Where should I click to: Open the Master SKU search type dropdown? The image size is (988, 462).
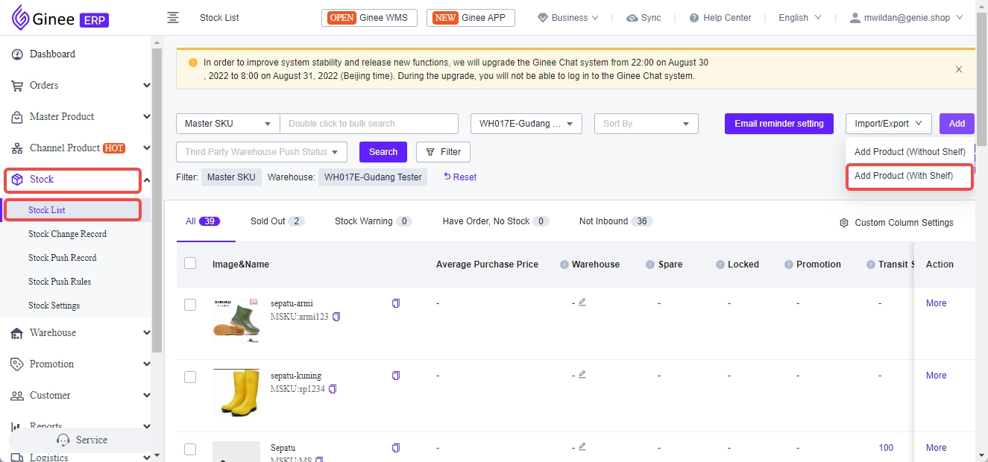(228, 124)
